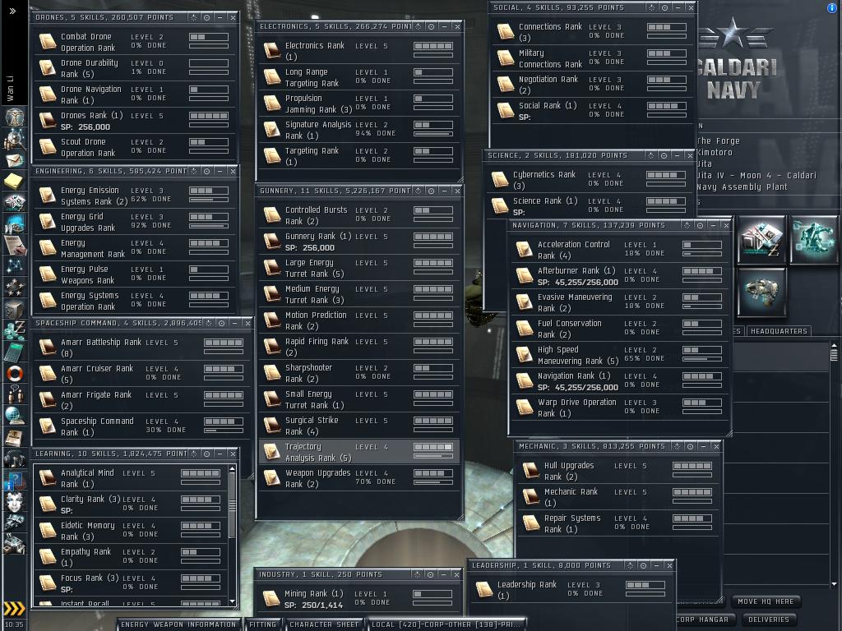Select Signature Analysis Rank (1) skill

point(359,130)
